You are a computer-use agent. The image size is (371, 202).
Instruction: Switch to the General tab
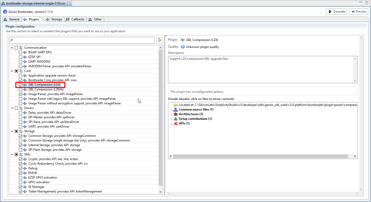click(x=12, y=19)
